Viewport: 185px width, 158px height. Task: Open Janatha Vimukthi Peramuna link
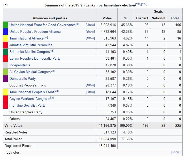coord(31,45)
